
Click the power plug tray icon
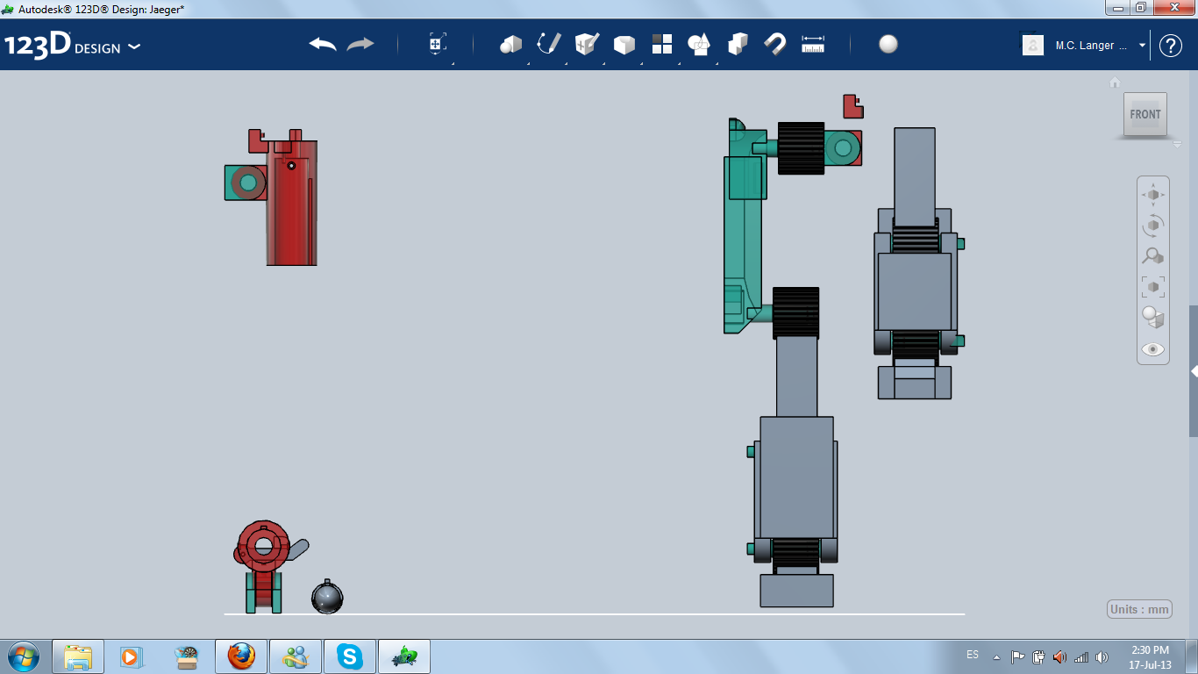[x=1038, y=656]
